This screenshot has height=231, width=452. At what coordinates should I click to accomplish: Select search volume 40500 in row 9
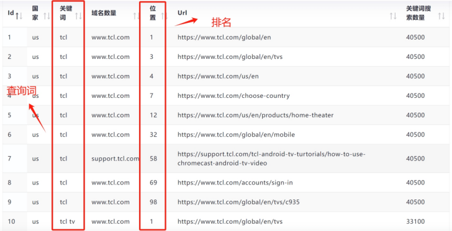click(415, 203)
